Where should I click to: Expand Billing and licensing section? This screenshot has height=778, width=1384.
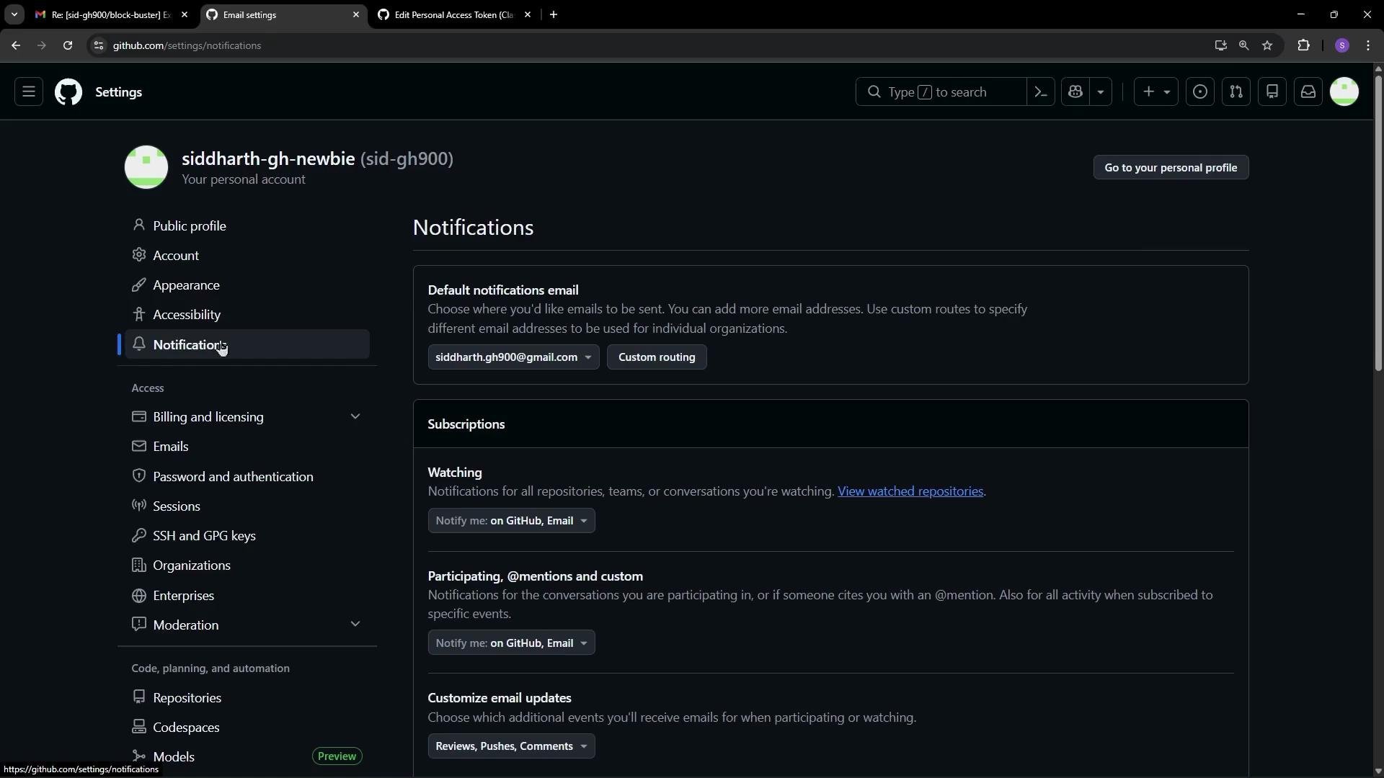coord(247,417)
